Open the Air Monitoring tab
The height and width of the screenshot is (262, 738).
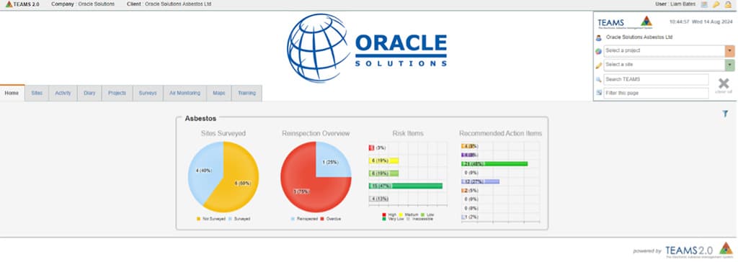pos(184,93)
